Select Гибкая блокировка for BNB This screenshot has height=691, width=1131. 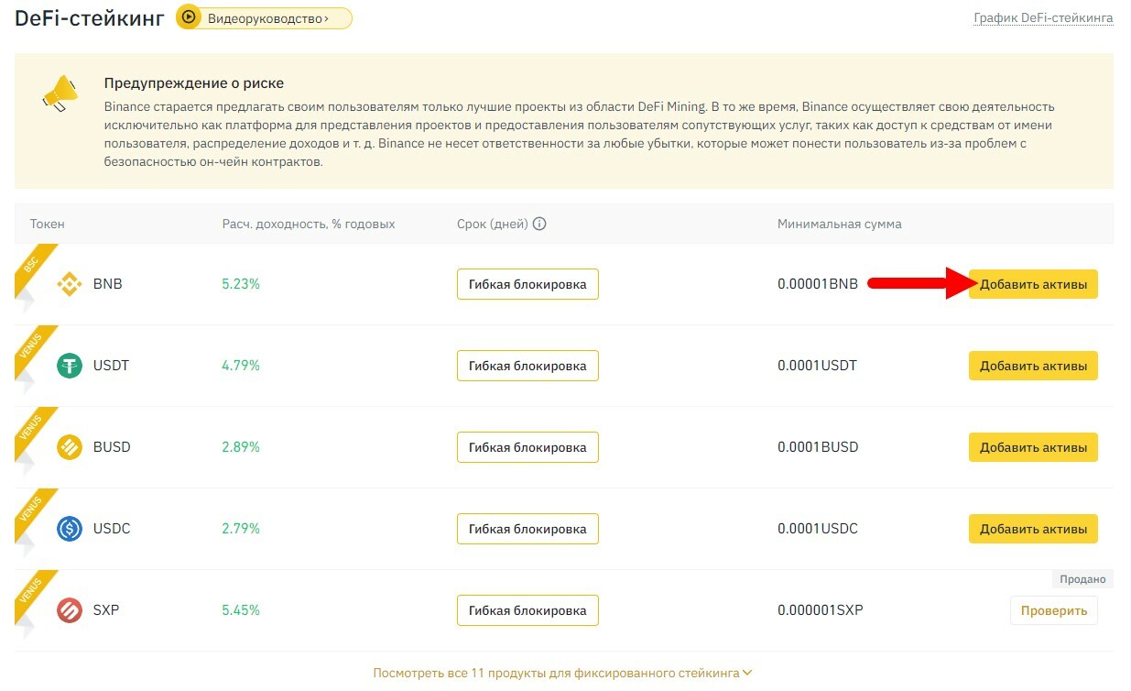[527, 284]
